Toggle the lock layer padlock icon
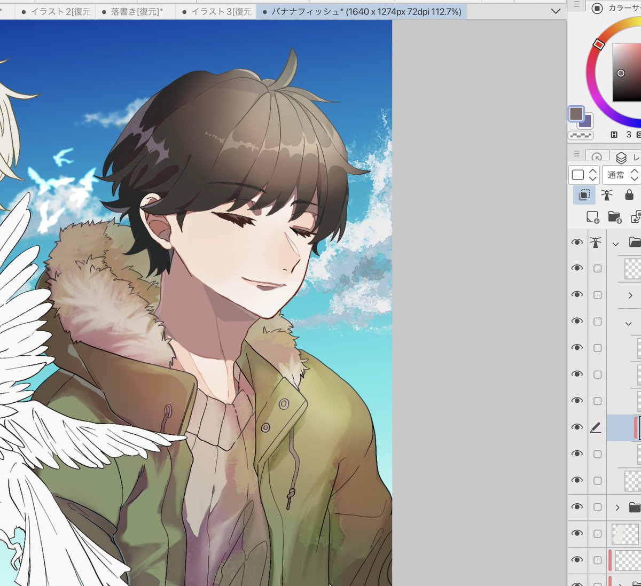The height and width of the screenshot is (586, 641). [x=629, y=195]
